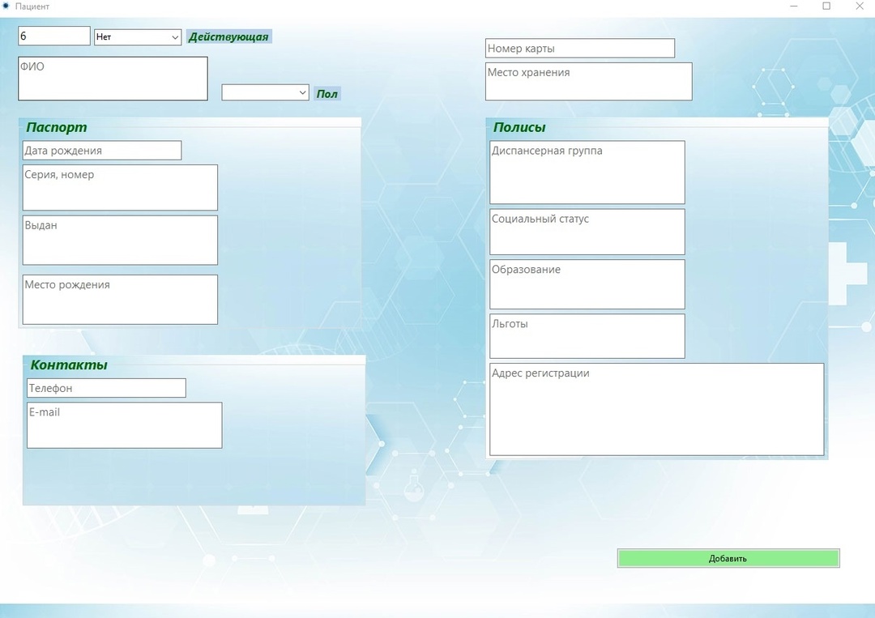Image resolution: width=875 pixels, height=618 pixels.
Task: Click the Пол label
Action: coord(327,94)
